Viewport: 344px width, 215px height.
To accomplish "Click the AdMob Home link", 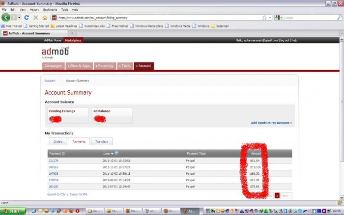I will [53, 40].
